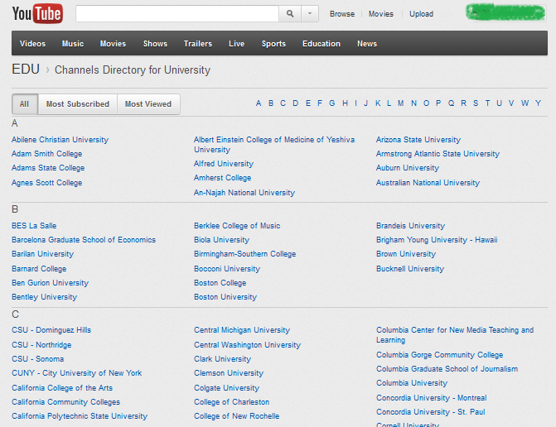The image size is (556, 427).
Task: Click the search magnifier button
Action: (x=290, y=14)
